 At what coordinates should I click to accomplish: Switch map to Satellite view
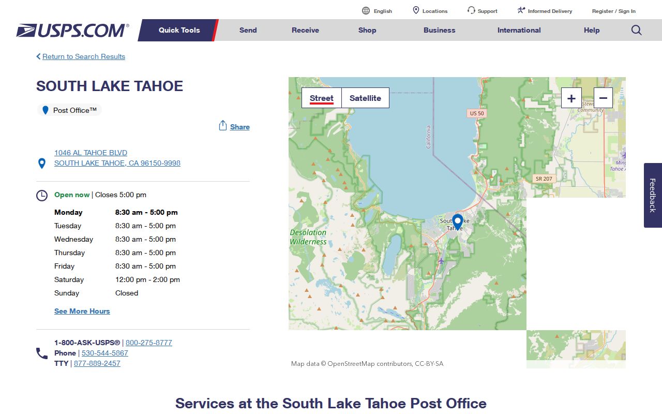[x=365, y=98]
